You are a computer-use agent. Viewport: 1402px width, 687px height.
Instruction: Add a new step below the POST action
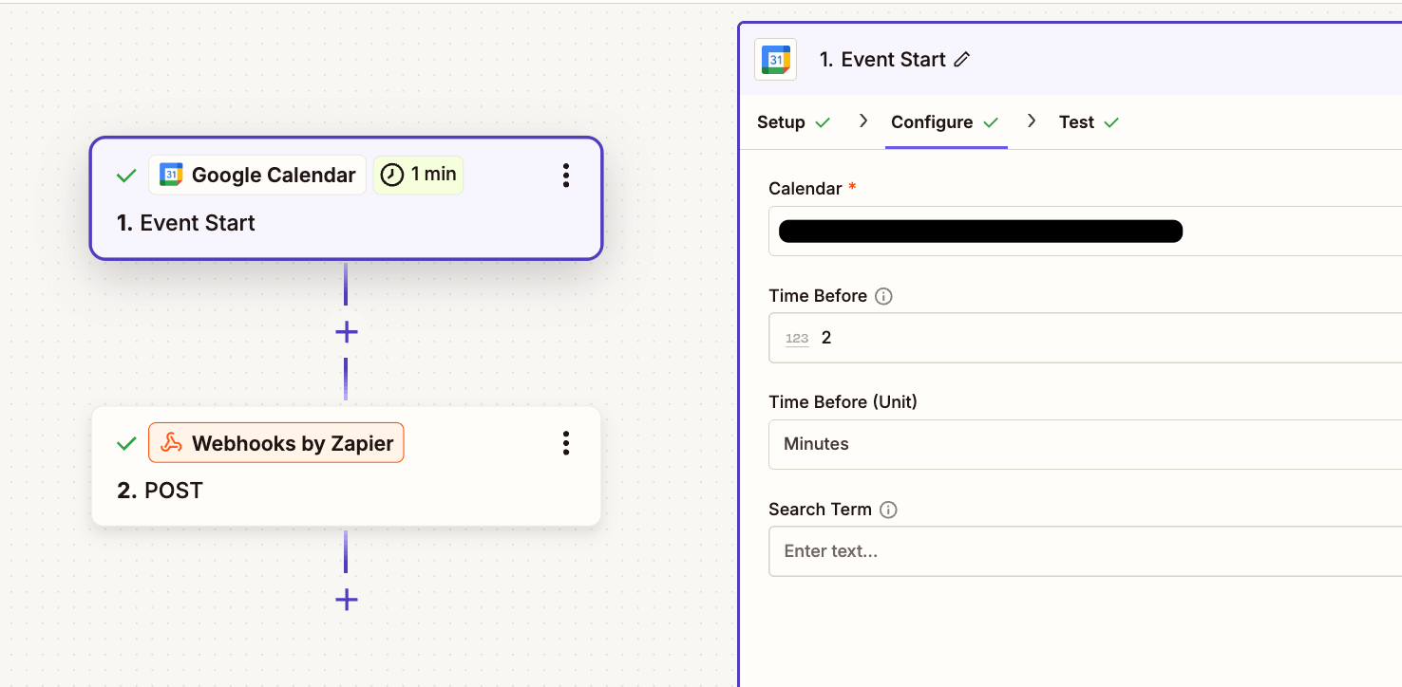[x=346, y=600]
